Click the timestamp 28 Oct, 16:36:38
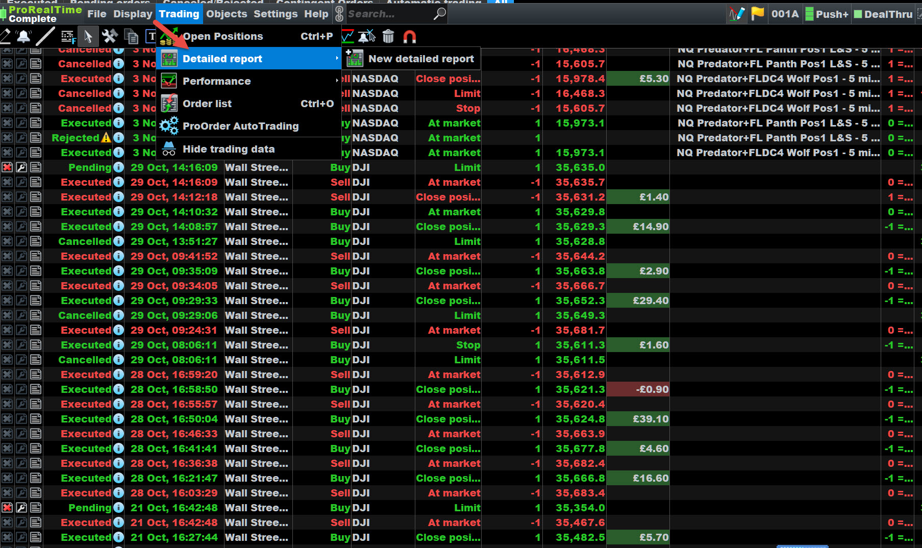 point(174,463)
